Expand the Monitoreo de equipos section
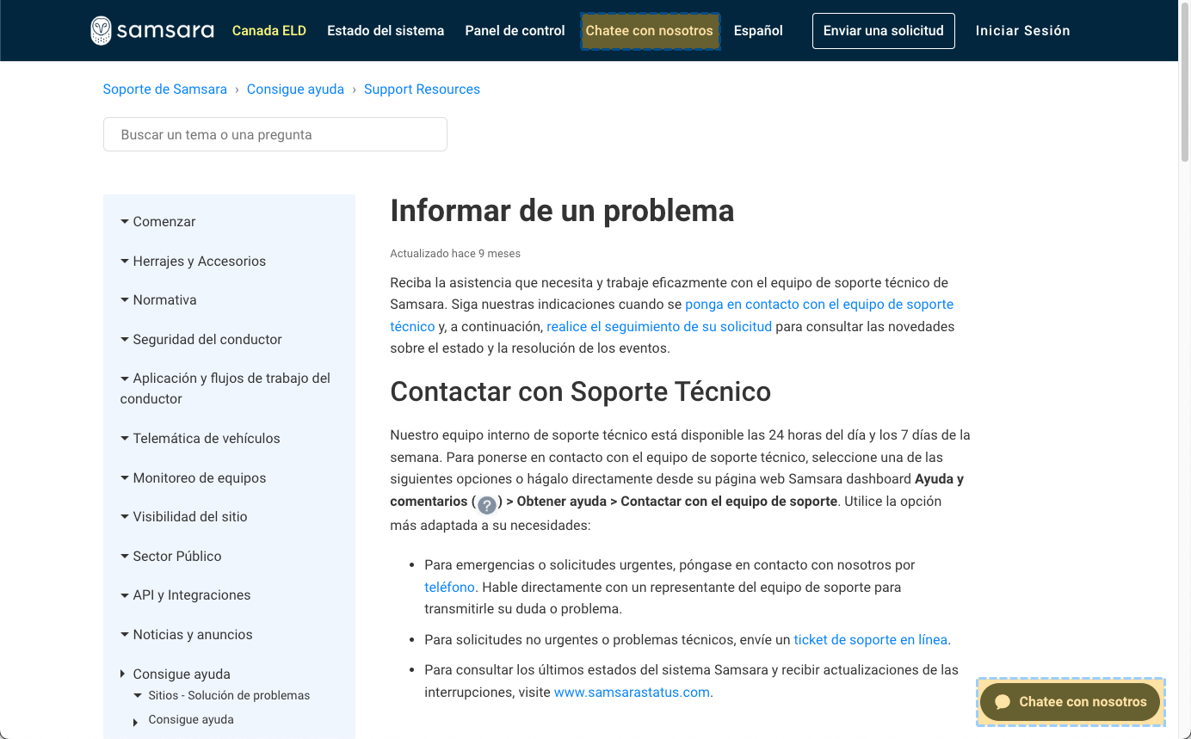Viewport: 1191px width, 739px height. coord(193,477)
